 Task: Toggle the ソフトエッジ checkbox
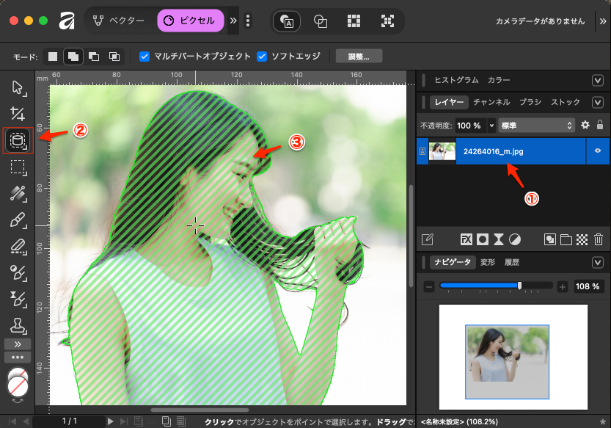coord(262,57)
